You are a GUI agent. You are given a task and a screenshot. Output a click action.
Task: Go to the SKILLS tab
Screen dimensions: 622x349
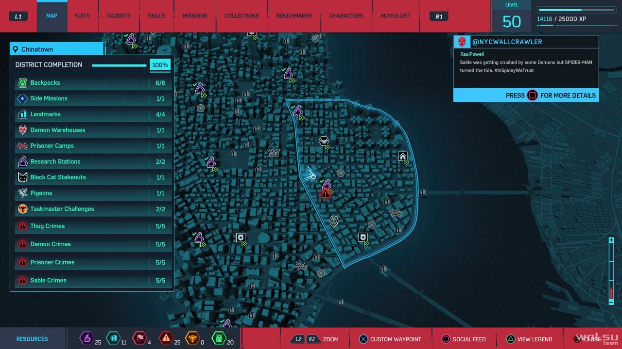pos(156,16)
